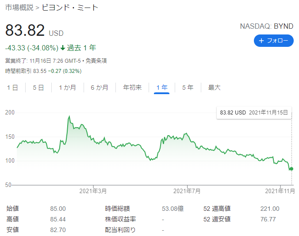Click the 配当利回り label
299x236 pixels.
tap(120, 230)
